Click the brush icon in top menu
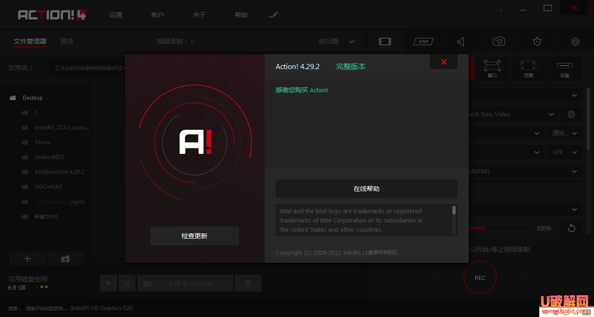 coord(273,15)
